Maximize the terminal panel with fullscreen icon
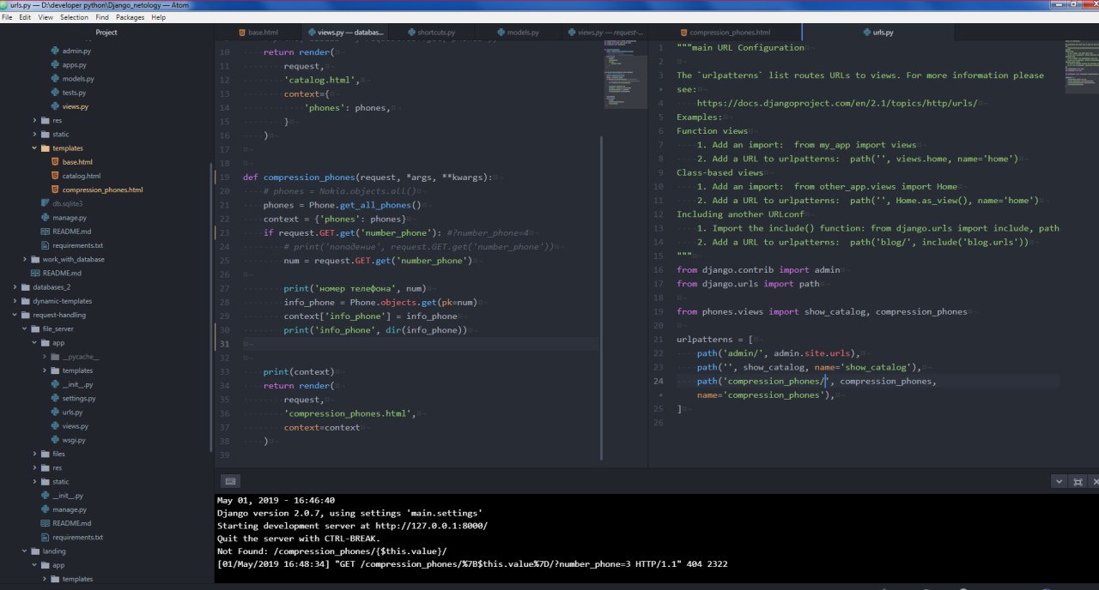The image size is (1099, 590). (1078, 482)
